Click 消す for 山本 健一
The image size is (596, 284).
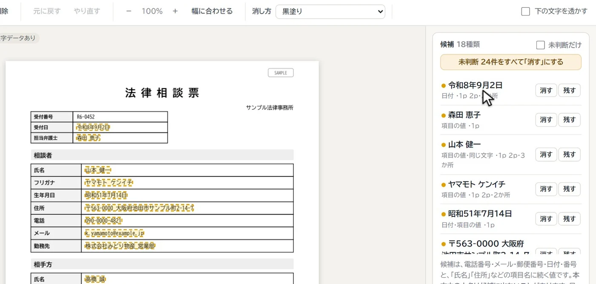coord(546,155)
